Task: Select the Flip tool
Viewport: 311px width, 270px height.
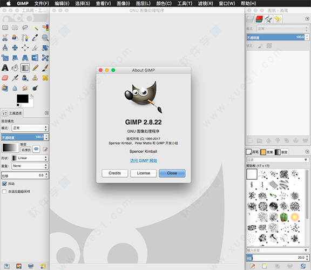Action: tap(35, 58)
